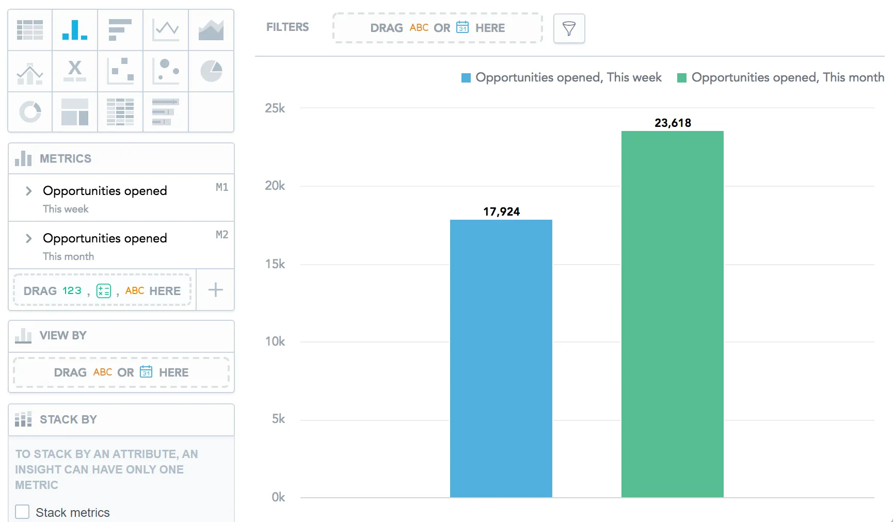Expand the Opportunities opened This week metric
The width and height of the screenshot is (894, 522).
29,191
